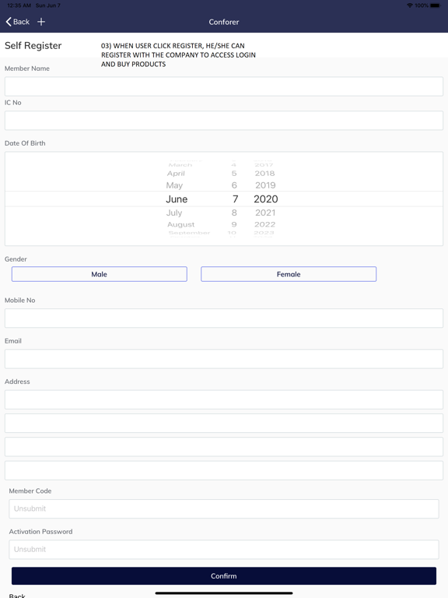Click the third Address line field
The height and width of the screenshot is (598, 448).
pyautogui.click(x=224, y=447)
